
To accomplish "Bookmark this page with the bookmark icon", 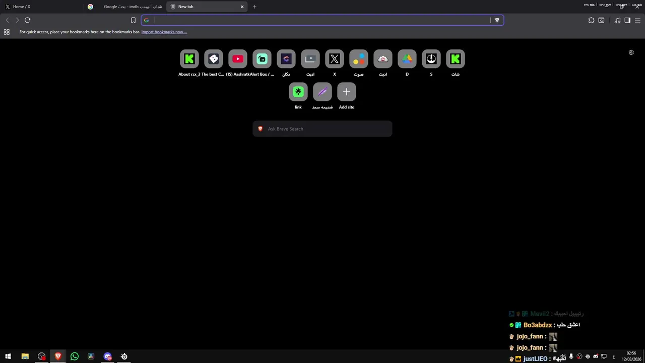I will (x=133, y=20).
